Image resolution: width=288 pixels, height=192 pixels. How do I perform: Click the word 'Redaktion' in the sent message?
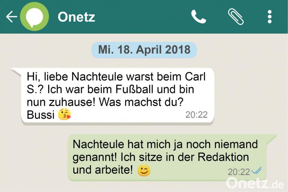point(223,157)
